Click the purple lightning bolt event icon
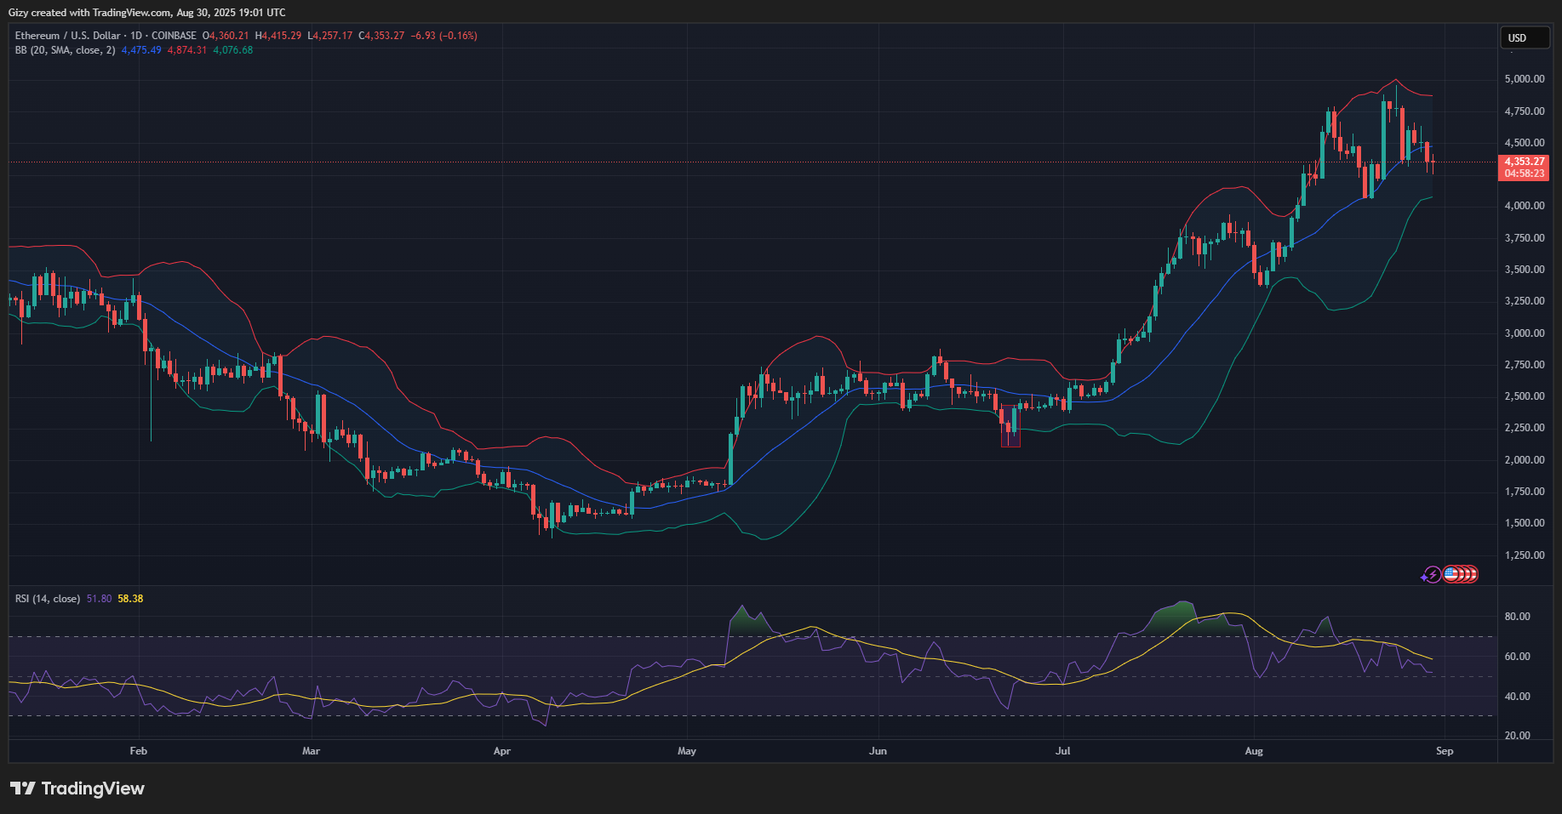1562x814 pixels. click(1432, 575)
